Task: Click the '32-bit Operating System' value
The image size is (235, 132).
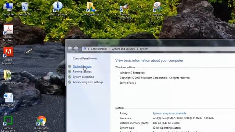Action: pos(166,128)
